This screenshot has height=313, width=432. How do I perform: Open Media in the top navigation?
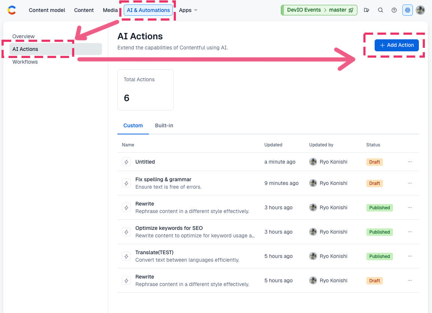[x=110, y=10]
